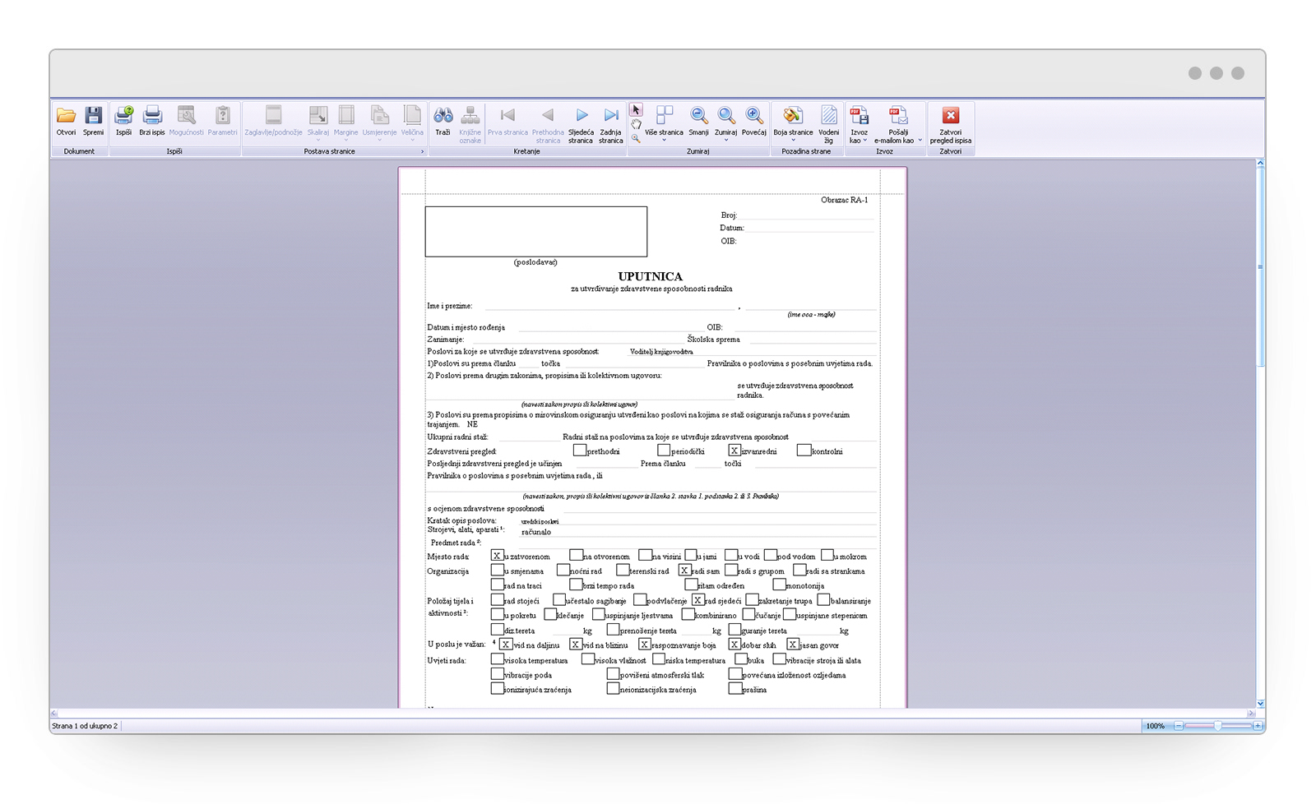This screenshot has width=1316, height=804.
Task: Select the small magnifier tool
Action: (636, 138)
